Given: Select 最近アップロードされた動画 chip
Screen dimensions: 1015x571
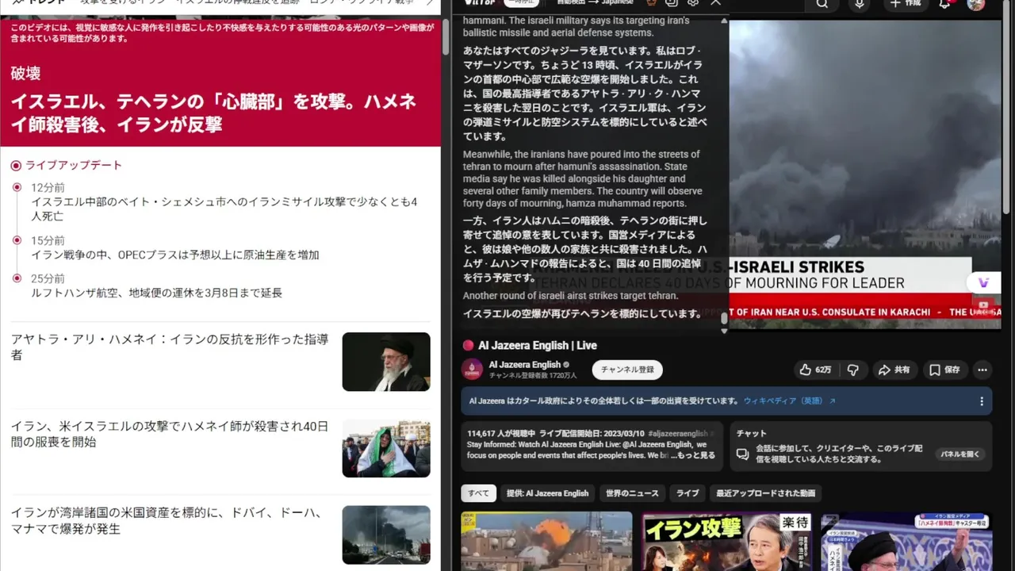Looking at the screenshot, I should [x=765, y=493].
